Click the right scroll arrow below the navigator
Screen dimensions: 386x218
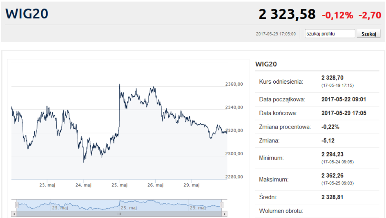[225, 214]
